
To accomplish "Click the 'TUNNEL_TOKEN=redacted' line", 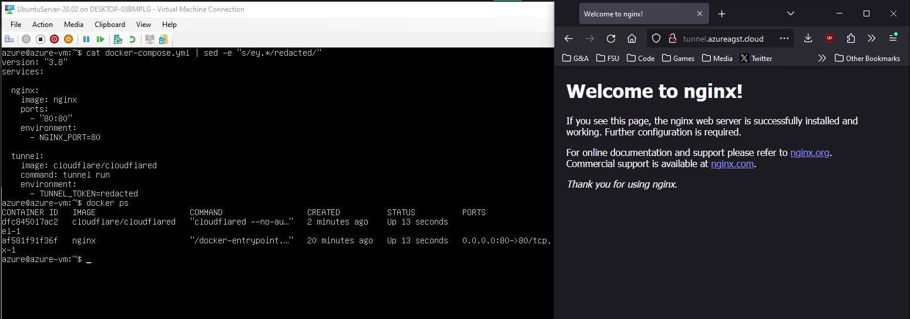I will pyautogui.click(x=89, y=194).
